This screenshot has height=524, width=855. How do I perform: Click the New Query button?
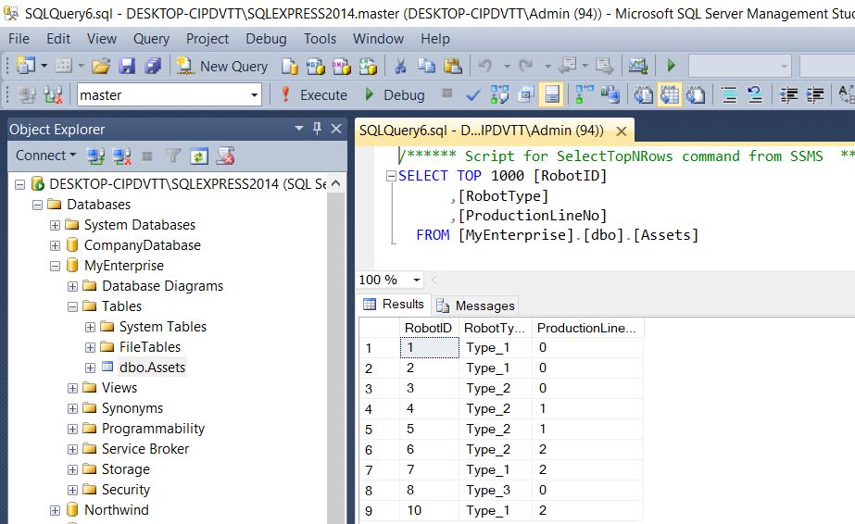(x=222, y=66)
